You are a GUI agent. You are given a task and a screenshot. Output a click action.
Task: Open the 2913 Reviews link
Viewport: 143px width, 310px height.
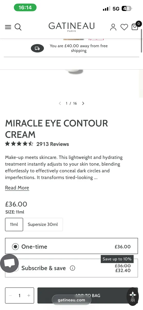pyautogui.click(x=53, y=144)
